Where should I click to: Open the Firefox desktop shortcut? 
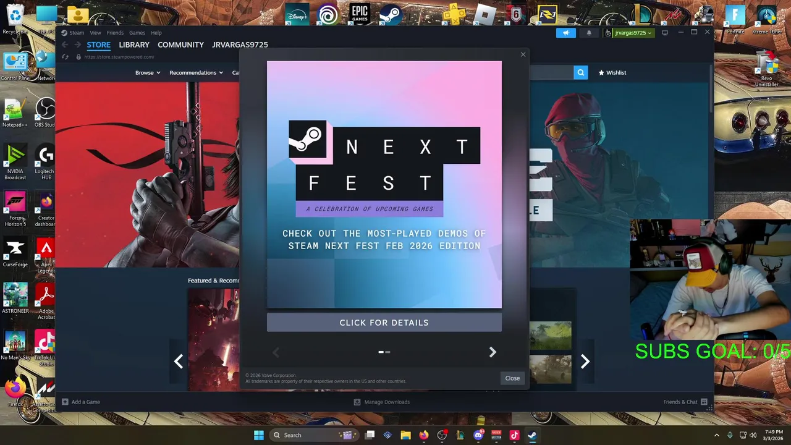tap(15, 392)
